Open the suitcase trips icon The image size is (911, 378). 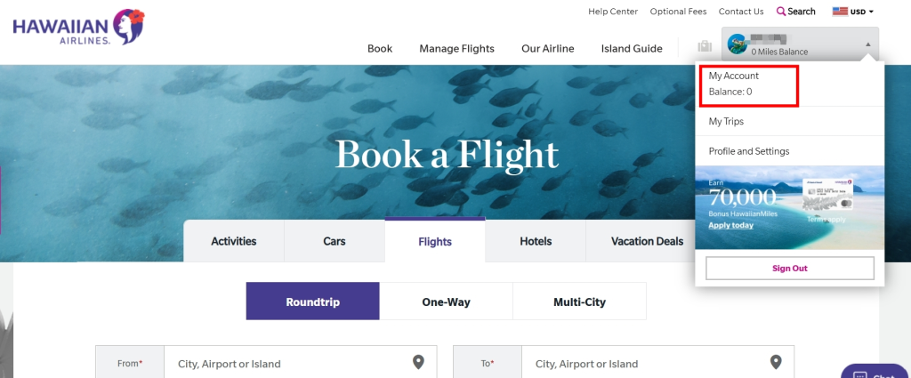[x=705, y=47]
